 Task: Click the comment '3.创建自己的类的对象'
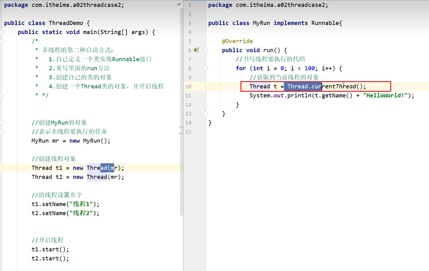[80, 77]
